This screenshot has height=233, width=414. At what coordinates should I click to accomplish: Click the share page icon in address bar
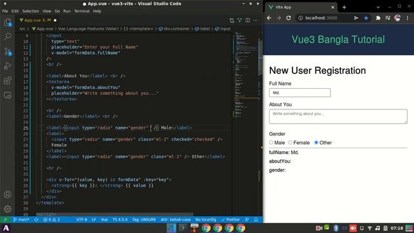pos(356,18)
